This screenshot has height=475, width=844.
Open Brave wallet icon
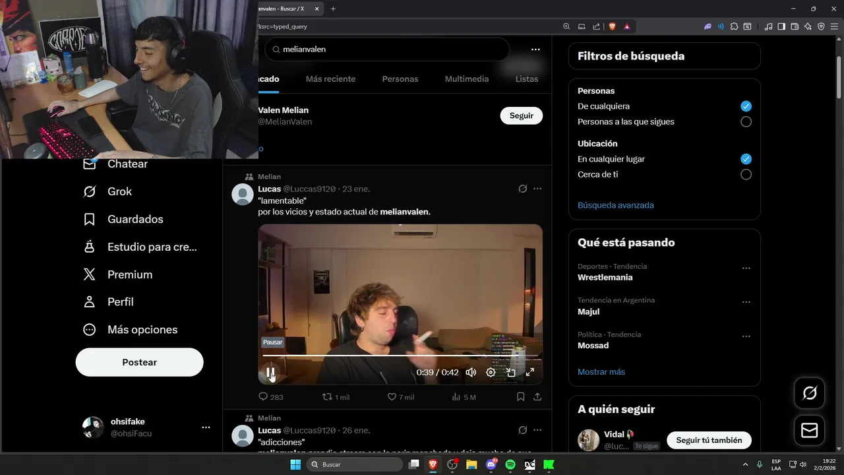pos(795,26)
